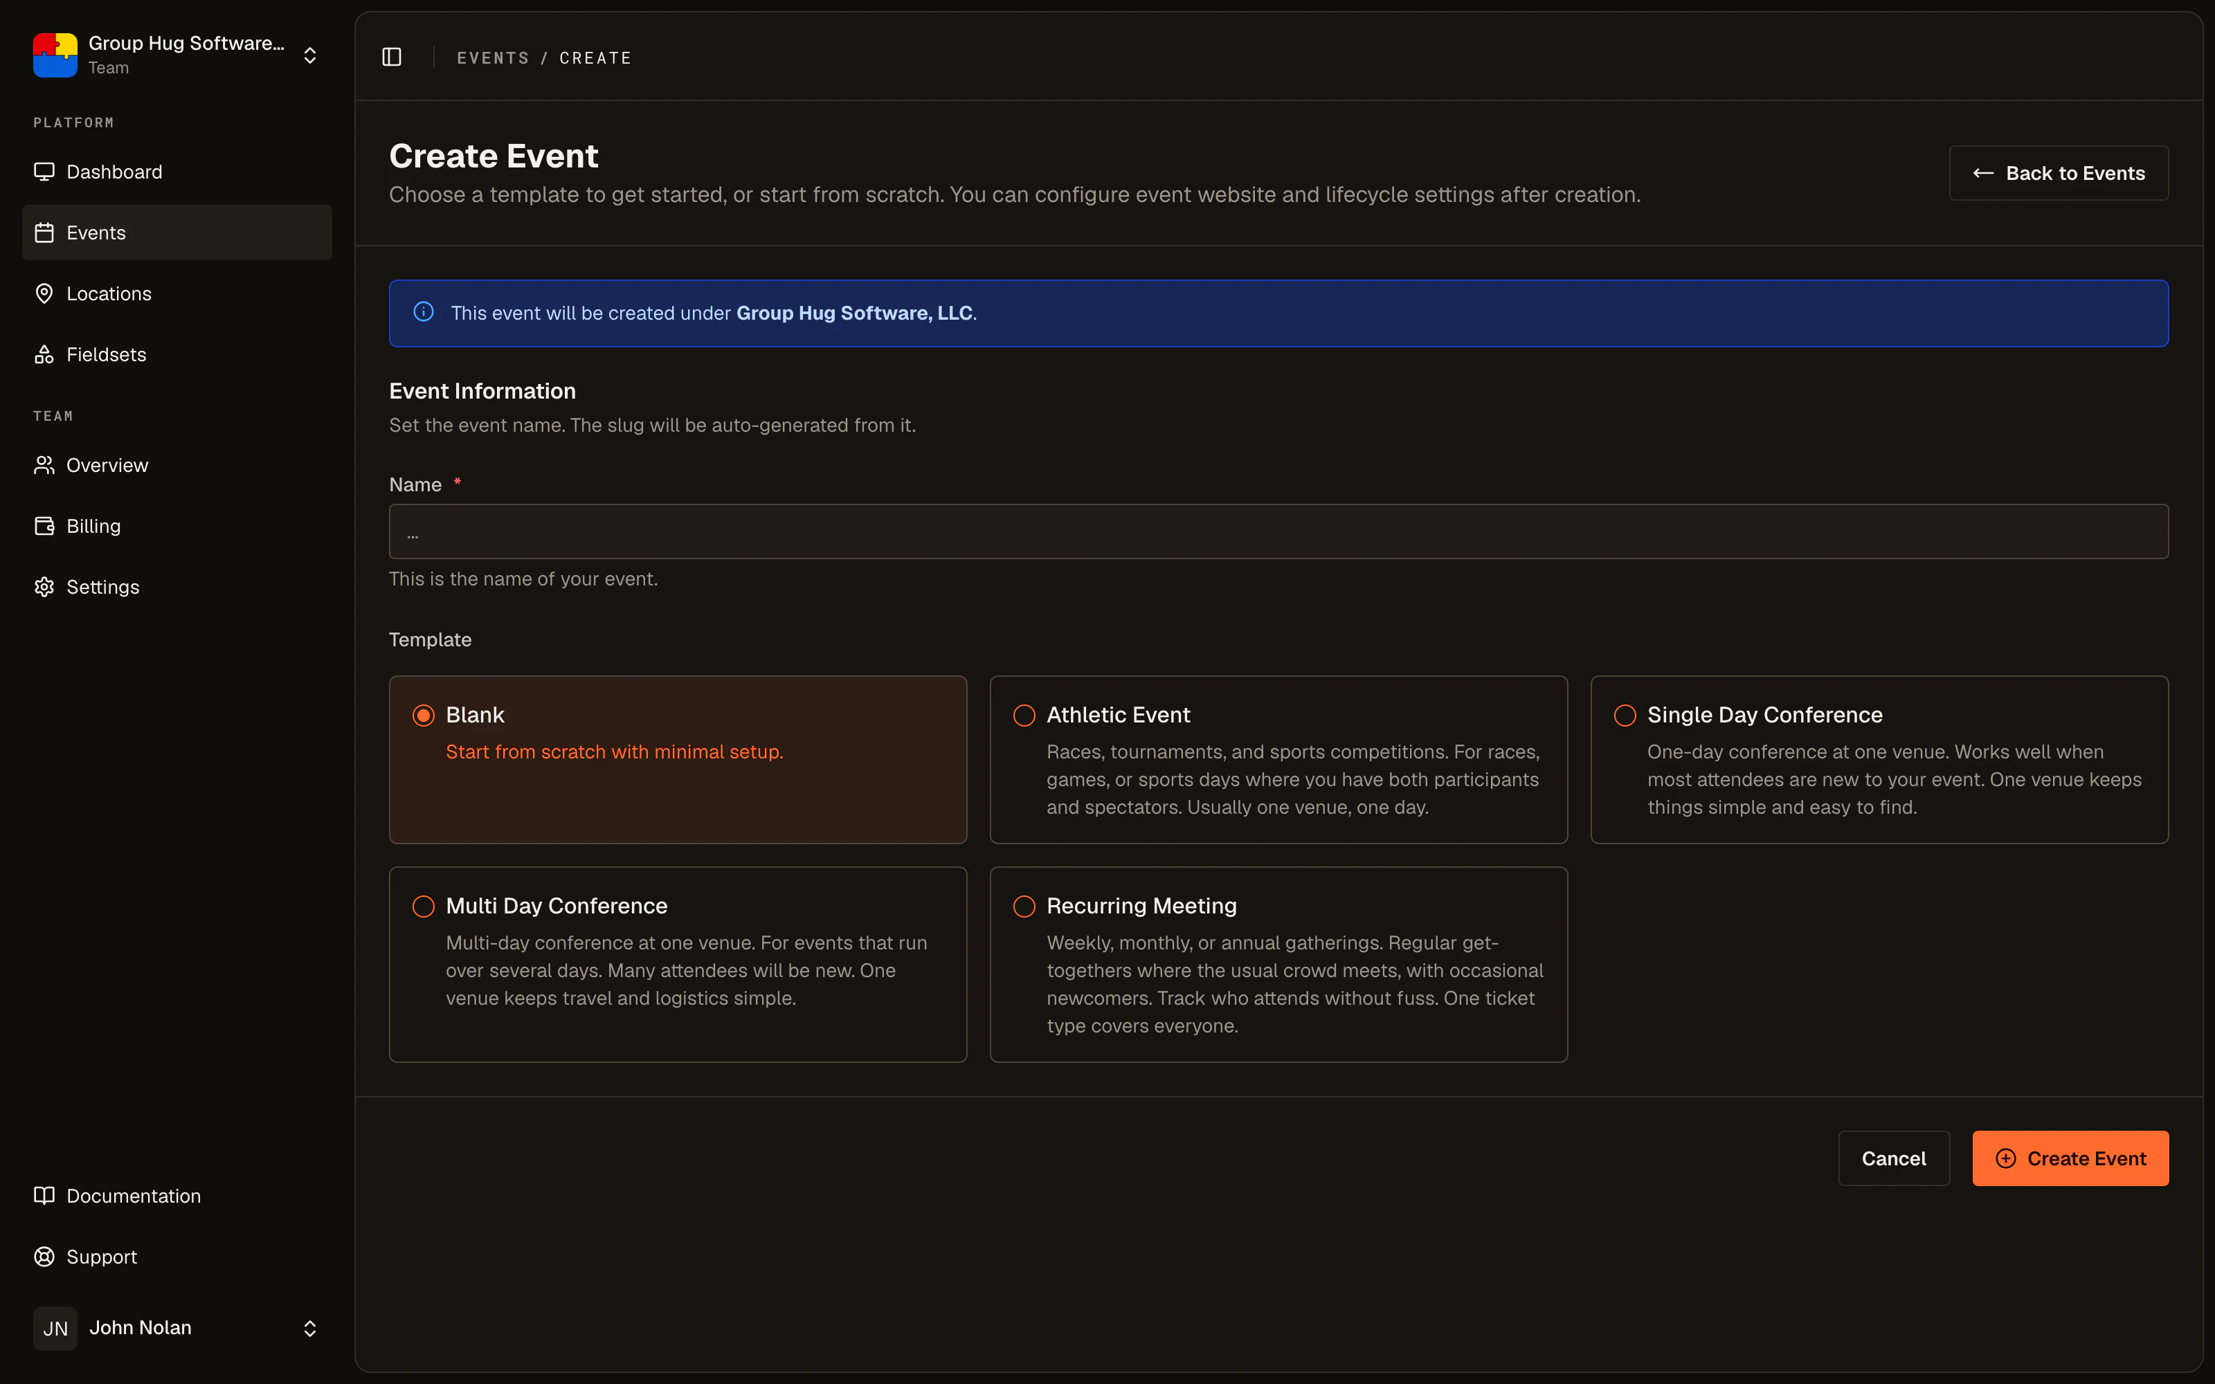Viewport: 2215px width, 1384px height.
Task: Click the Events calendar icon
Action: click(44, 233)
